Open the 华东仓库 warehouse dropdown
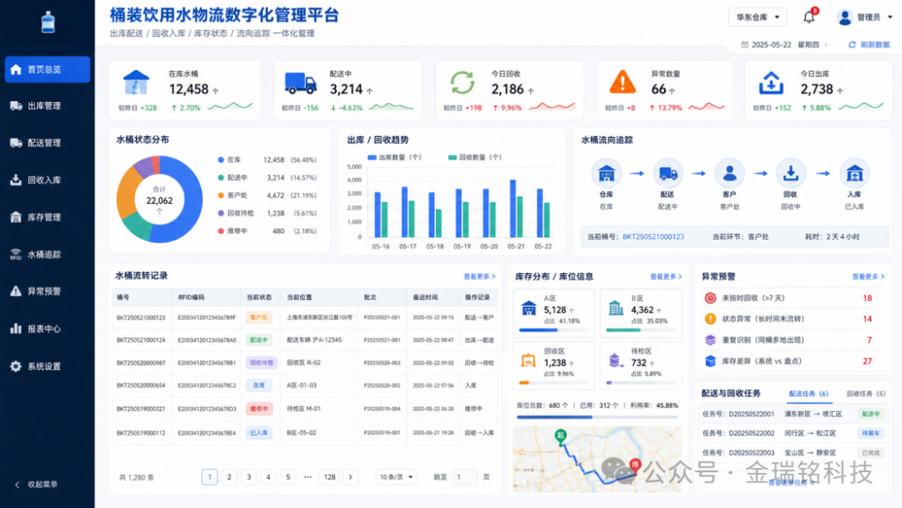This screenshot has height=508, width=902. pos(758,18)
